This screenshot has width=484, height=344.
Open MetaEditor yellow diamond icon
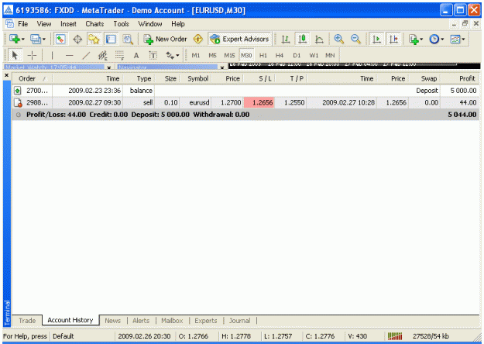click(x=198, y=40)
